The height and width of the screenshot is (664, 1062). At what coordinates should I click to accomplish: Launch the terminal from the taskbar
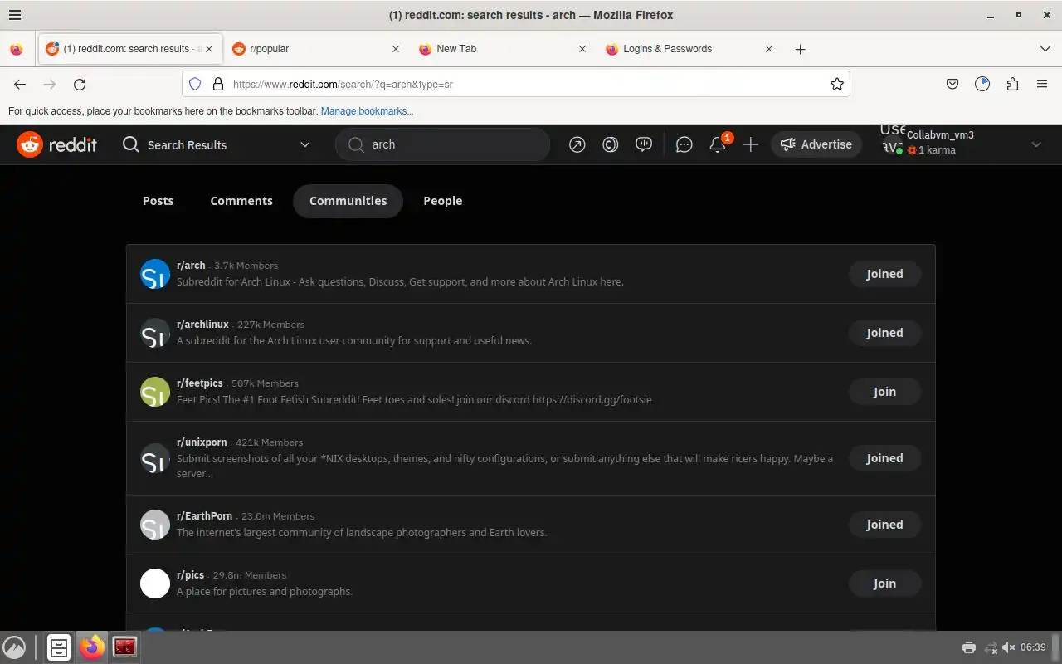click(125, 647)
